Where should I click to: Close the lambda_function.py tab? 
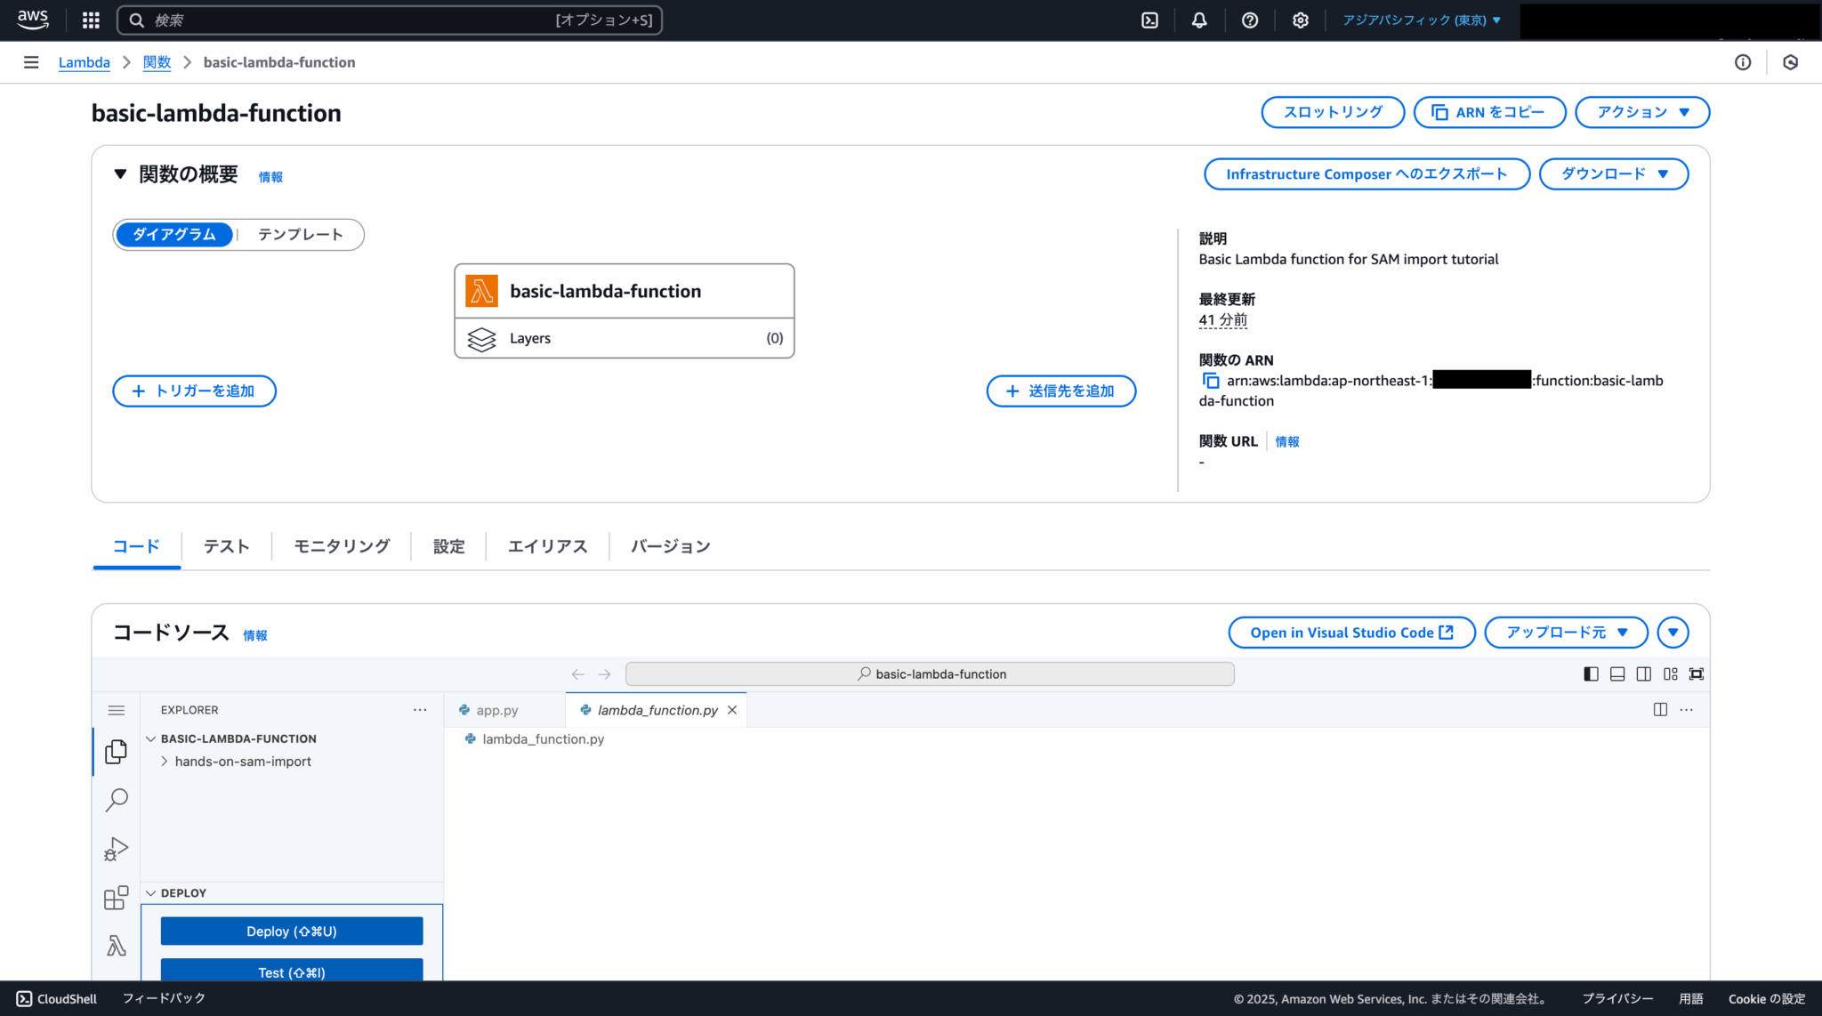pyautogui.click(x=732, y=710)
